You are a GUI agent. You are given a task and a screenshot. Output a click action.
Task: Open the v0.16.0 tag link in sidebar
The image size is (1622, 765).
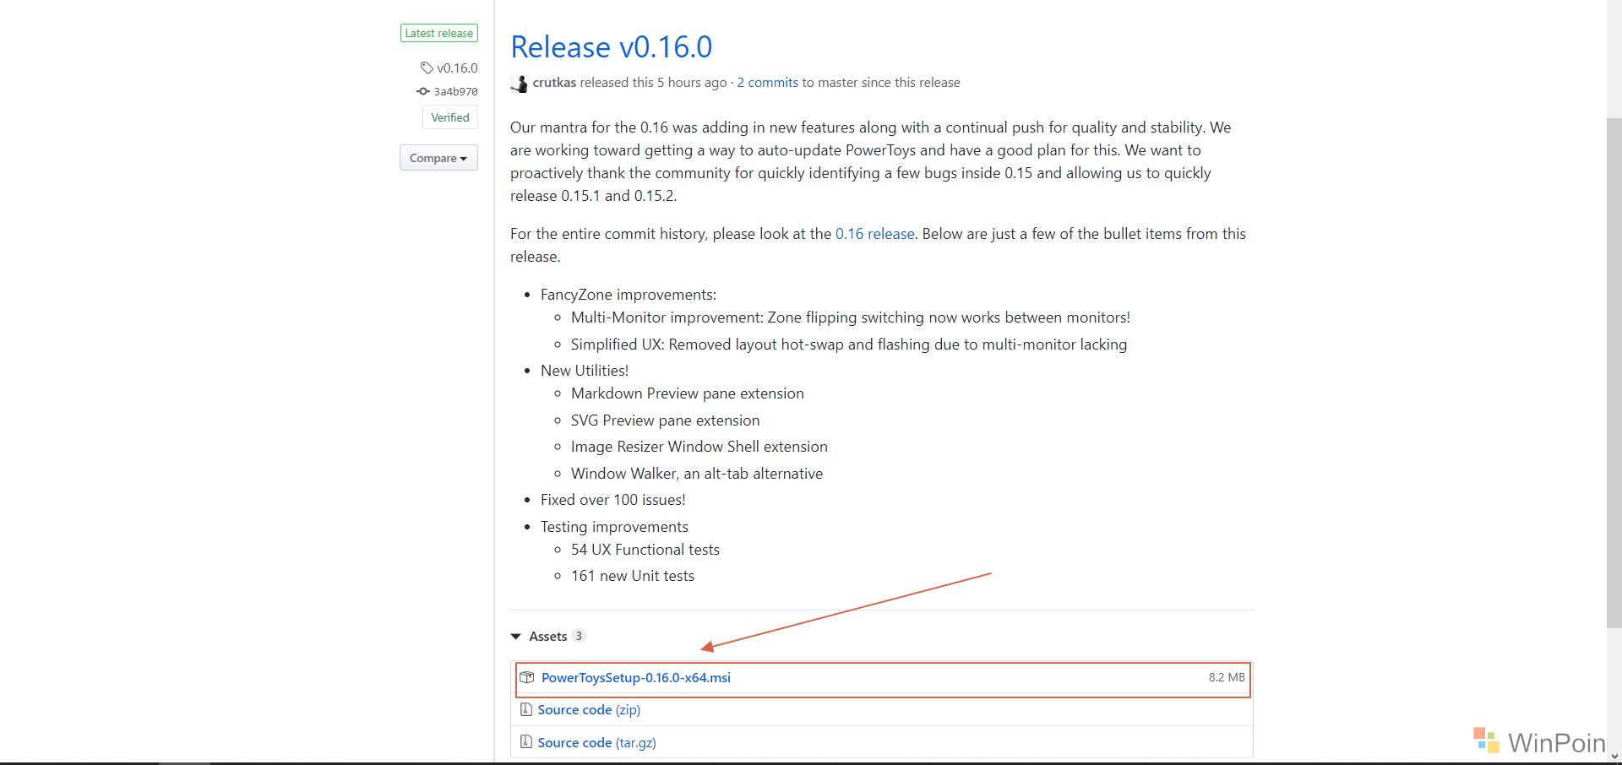click(x=457, y=68)
